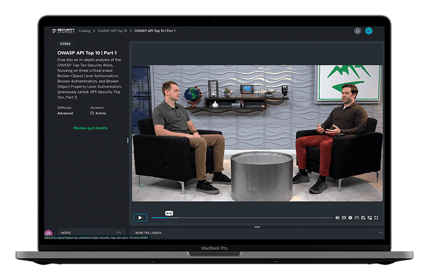
Task: Play the OWASP API lesson video
Action: click(140, 218)
